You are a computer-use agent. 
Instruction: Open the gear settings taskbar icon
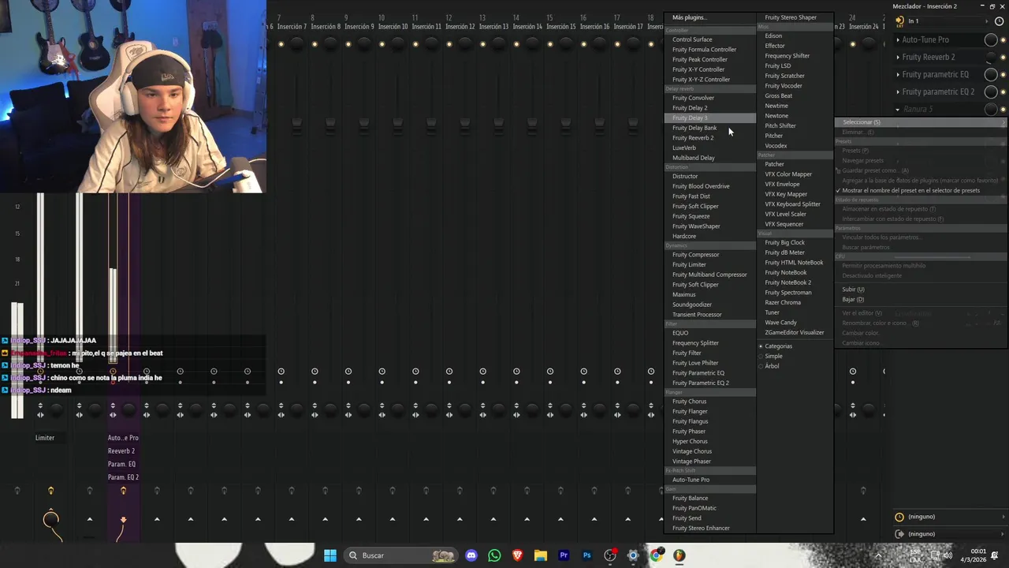click(x=633, y=555)
